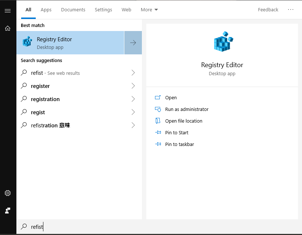
Task: Open the hamburger menu in the sidebar
Action: 8,11
